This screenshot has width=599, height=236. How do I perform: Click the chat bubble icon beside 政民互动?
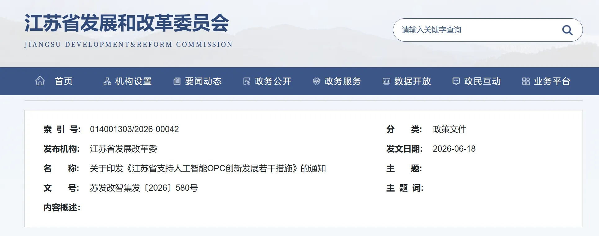[x=456, y=81]
